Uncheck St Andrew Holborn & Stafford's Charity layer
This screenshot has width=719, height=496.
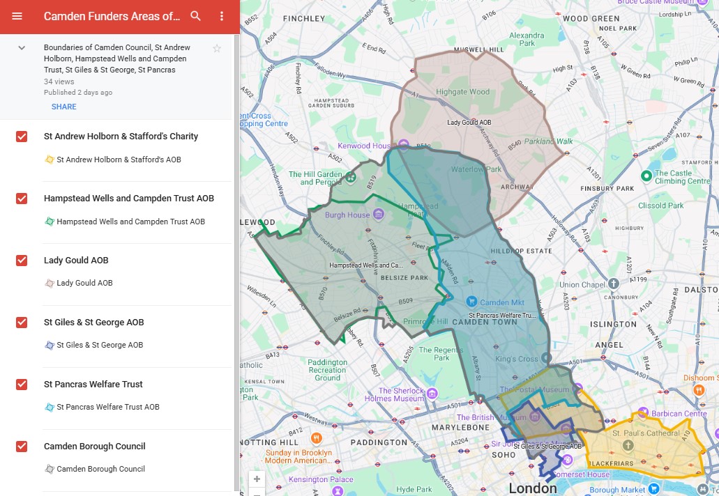coord(22,137)
